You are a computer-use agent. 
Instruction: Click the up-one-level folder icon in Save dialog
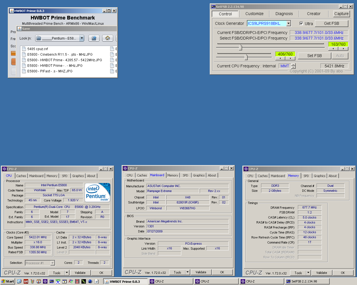[x=94, y=38]
